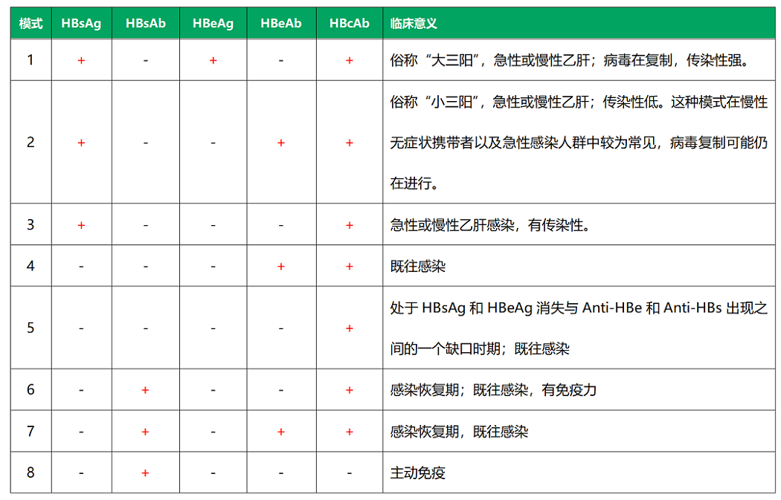The width and height of the screenshot is (781, 500).
Task: Click the plus sign in row 8 HBsAb cell
Action: (x=144, y=473)
